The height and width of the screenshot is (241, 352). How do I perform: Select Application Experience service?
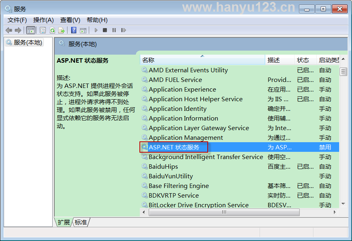pyautogui.click(x=239, y=90)
